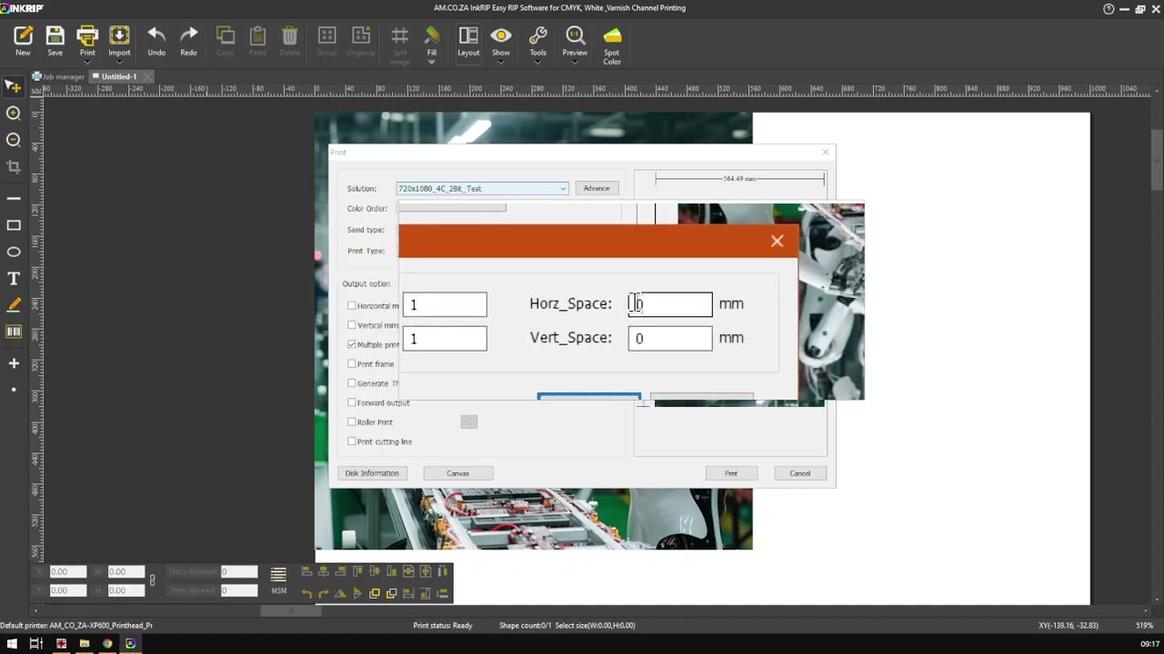This screenshot has width=1164, height=654.
Task: Open the Preview magnifier icon
Action: point(575,35)
